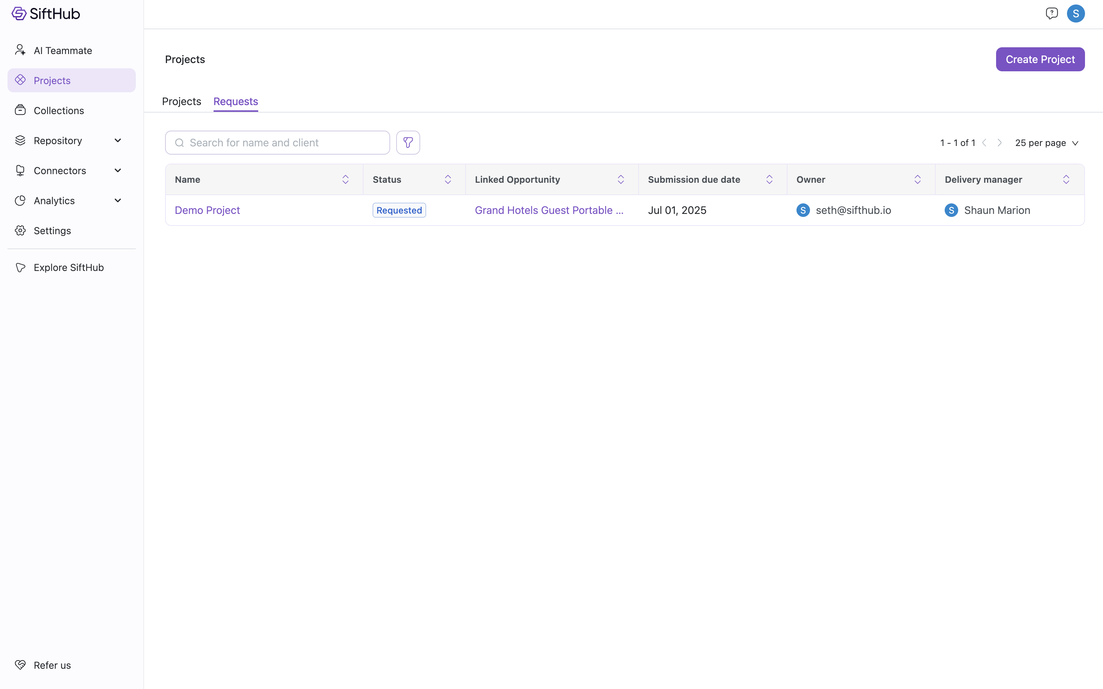Click the user avatar in top bar
Image resolution: width=1103 pixels, height=689 pixels.
(x=1076, y=14)
